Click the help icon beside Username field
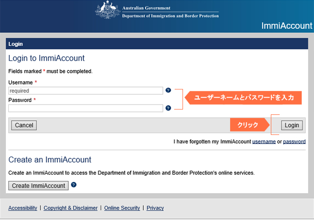The width and height of the screenshot is (314, 220). (x=168, y=90)
